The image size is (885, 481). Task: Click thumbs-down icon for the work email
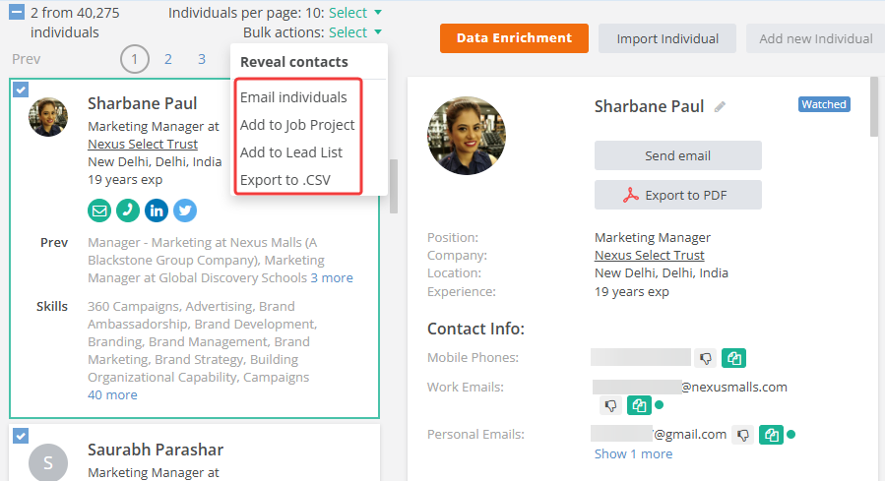click(x=610, y=405)
